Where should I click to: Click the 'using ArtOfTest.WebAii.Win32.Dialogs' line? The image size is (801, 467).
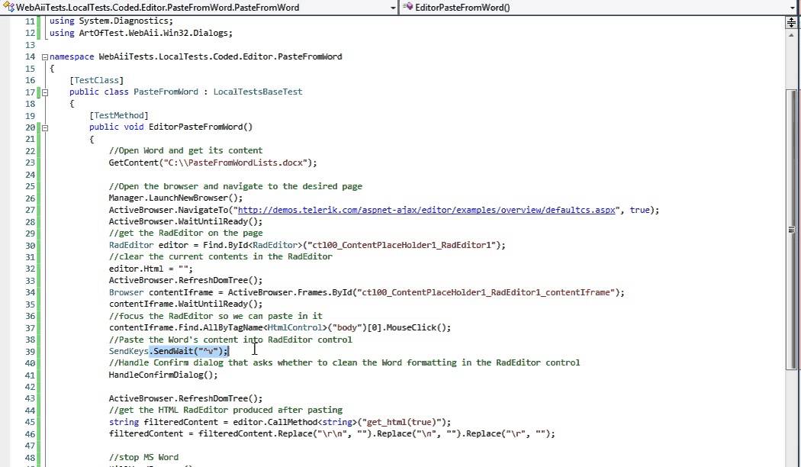click(141, 34)
